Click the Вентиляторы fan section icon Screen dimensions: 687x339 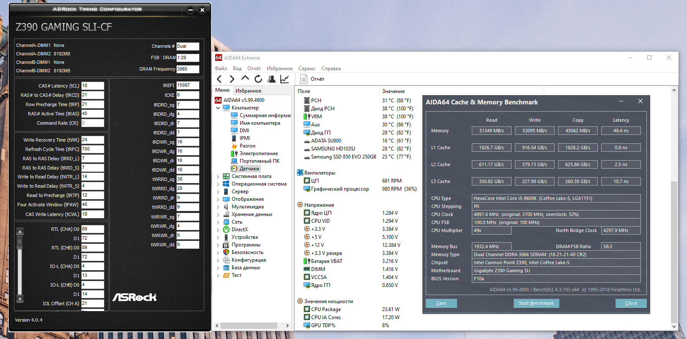300,172
